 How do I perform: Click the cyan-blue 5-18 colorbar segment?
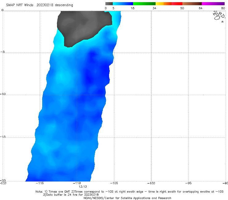pos(123,4)
